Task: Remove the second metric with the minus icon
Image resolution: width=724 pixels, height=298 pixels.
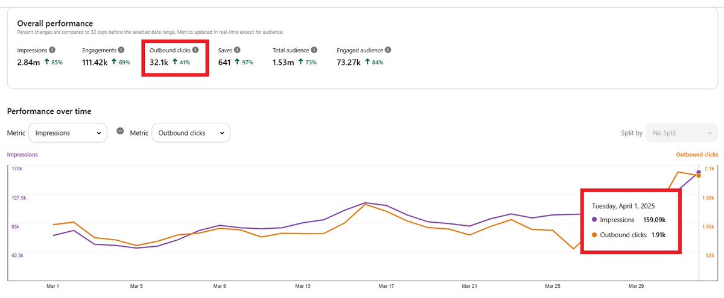Action: tap(120, 132)
